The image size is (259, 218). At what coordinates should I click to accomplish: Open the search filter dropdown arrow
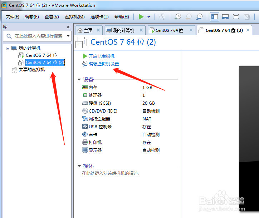pyautogui.click(x=68, y=36)
